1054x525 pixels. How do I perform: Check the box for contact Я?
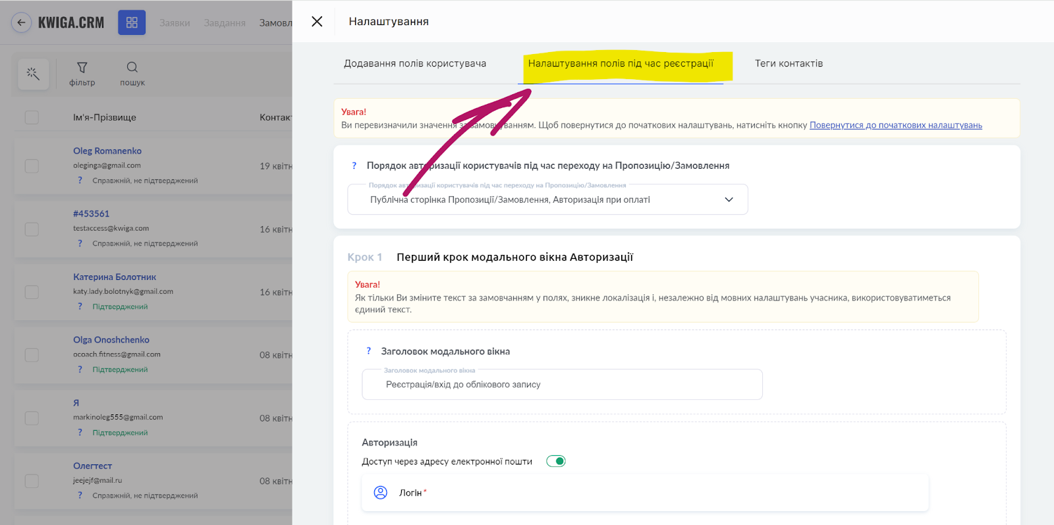point(32,418)
